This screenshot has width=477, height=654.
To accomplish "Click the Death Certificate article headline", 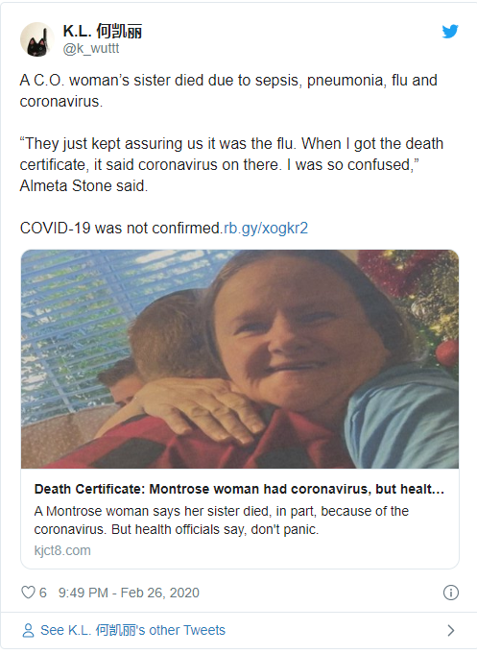I will (x=239, y=489).
